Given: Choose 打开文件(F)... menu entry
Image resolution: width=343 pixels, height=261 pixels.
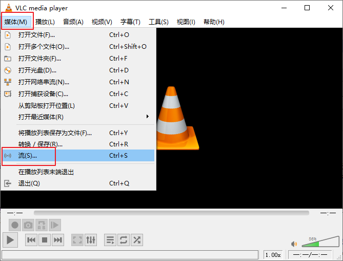Looking at the screenshot, I should [x=78, y=35].
